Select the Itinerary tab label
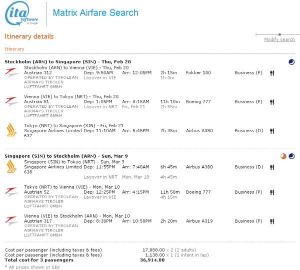 point(14,49)
